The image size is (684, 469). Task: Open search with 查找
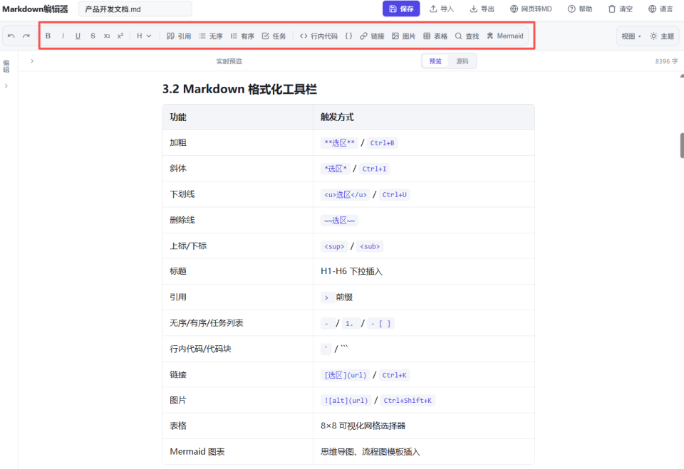tap(467, 36)
